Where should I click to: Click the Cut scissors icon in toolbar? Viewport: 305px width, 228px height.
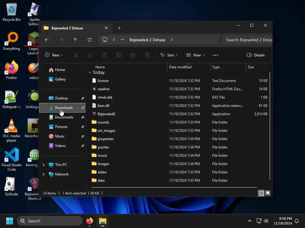[76, 55]
